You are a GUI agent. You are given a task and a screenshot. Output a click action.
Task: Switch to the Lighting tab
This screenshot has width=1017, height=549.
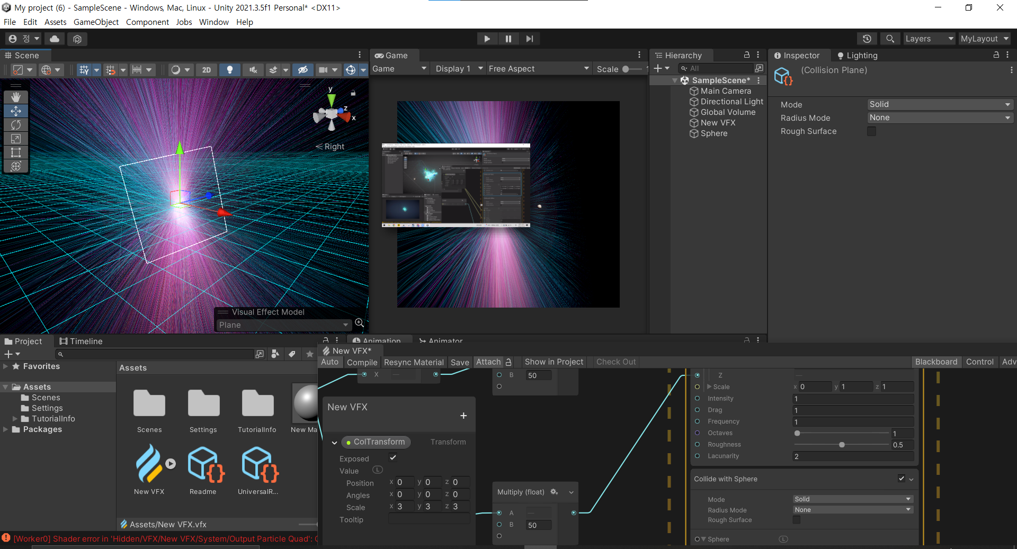pyautogui.click(x=857, y=56)
